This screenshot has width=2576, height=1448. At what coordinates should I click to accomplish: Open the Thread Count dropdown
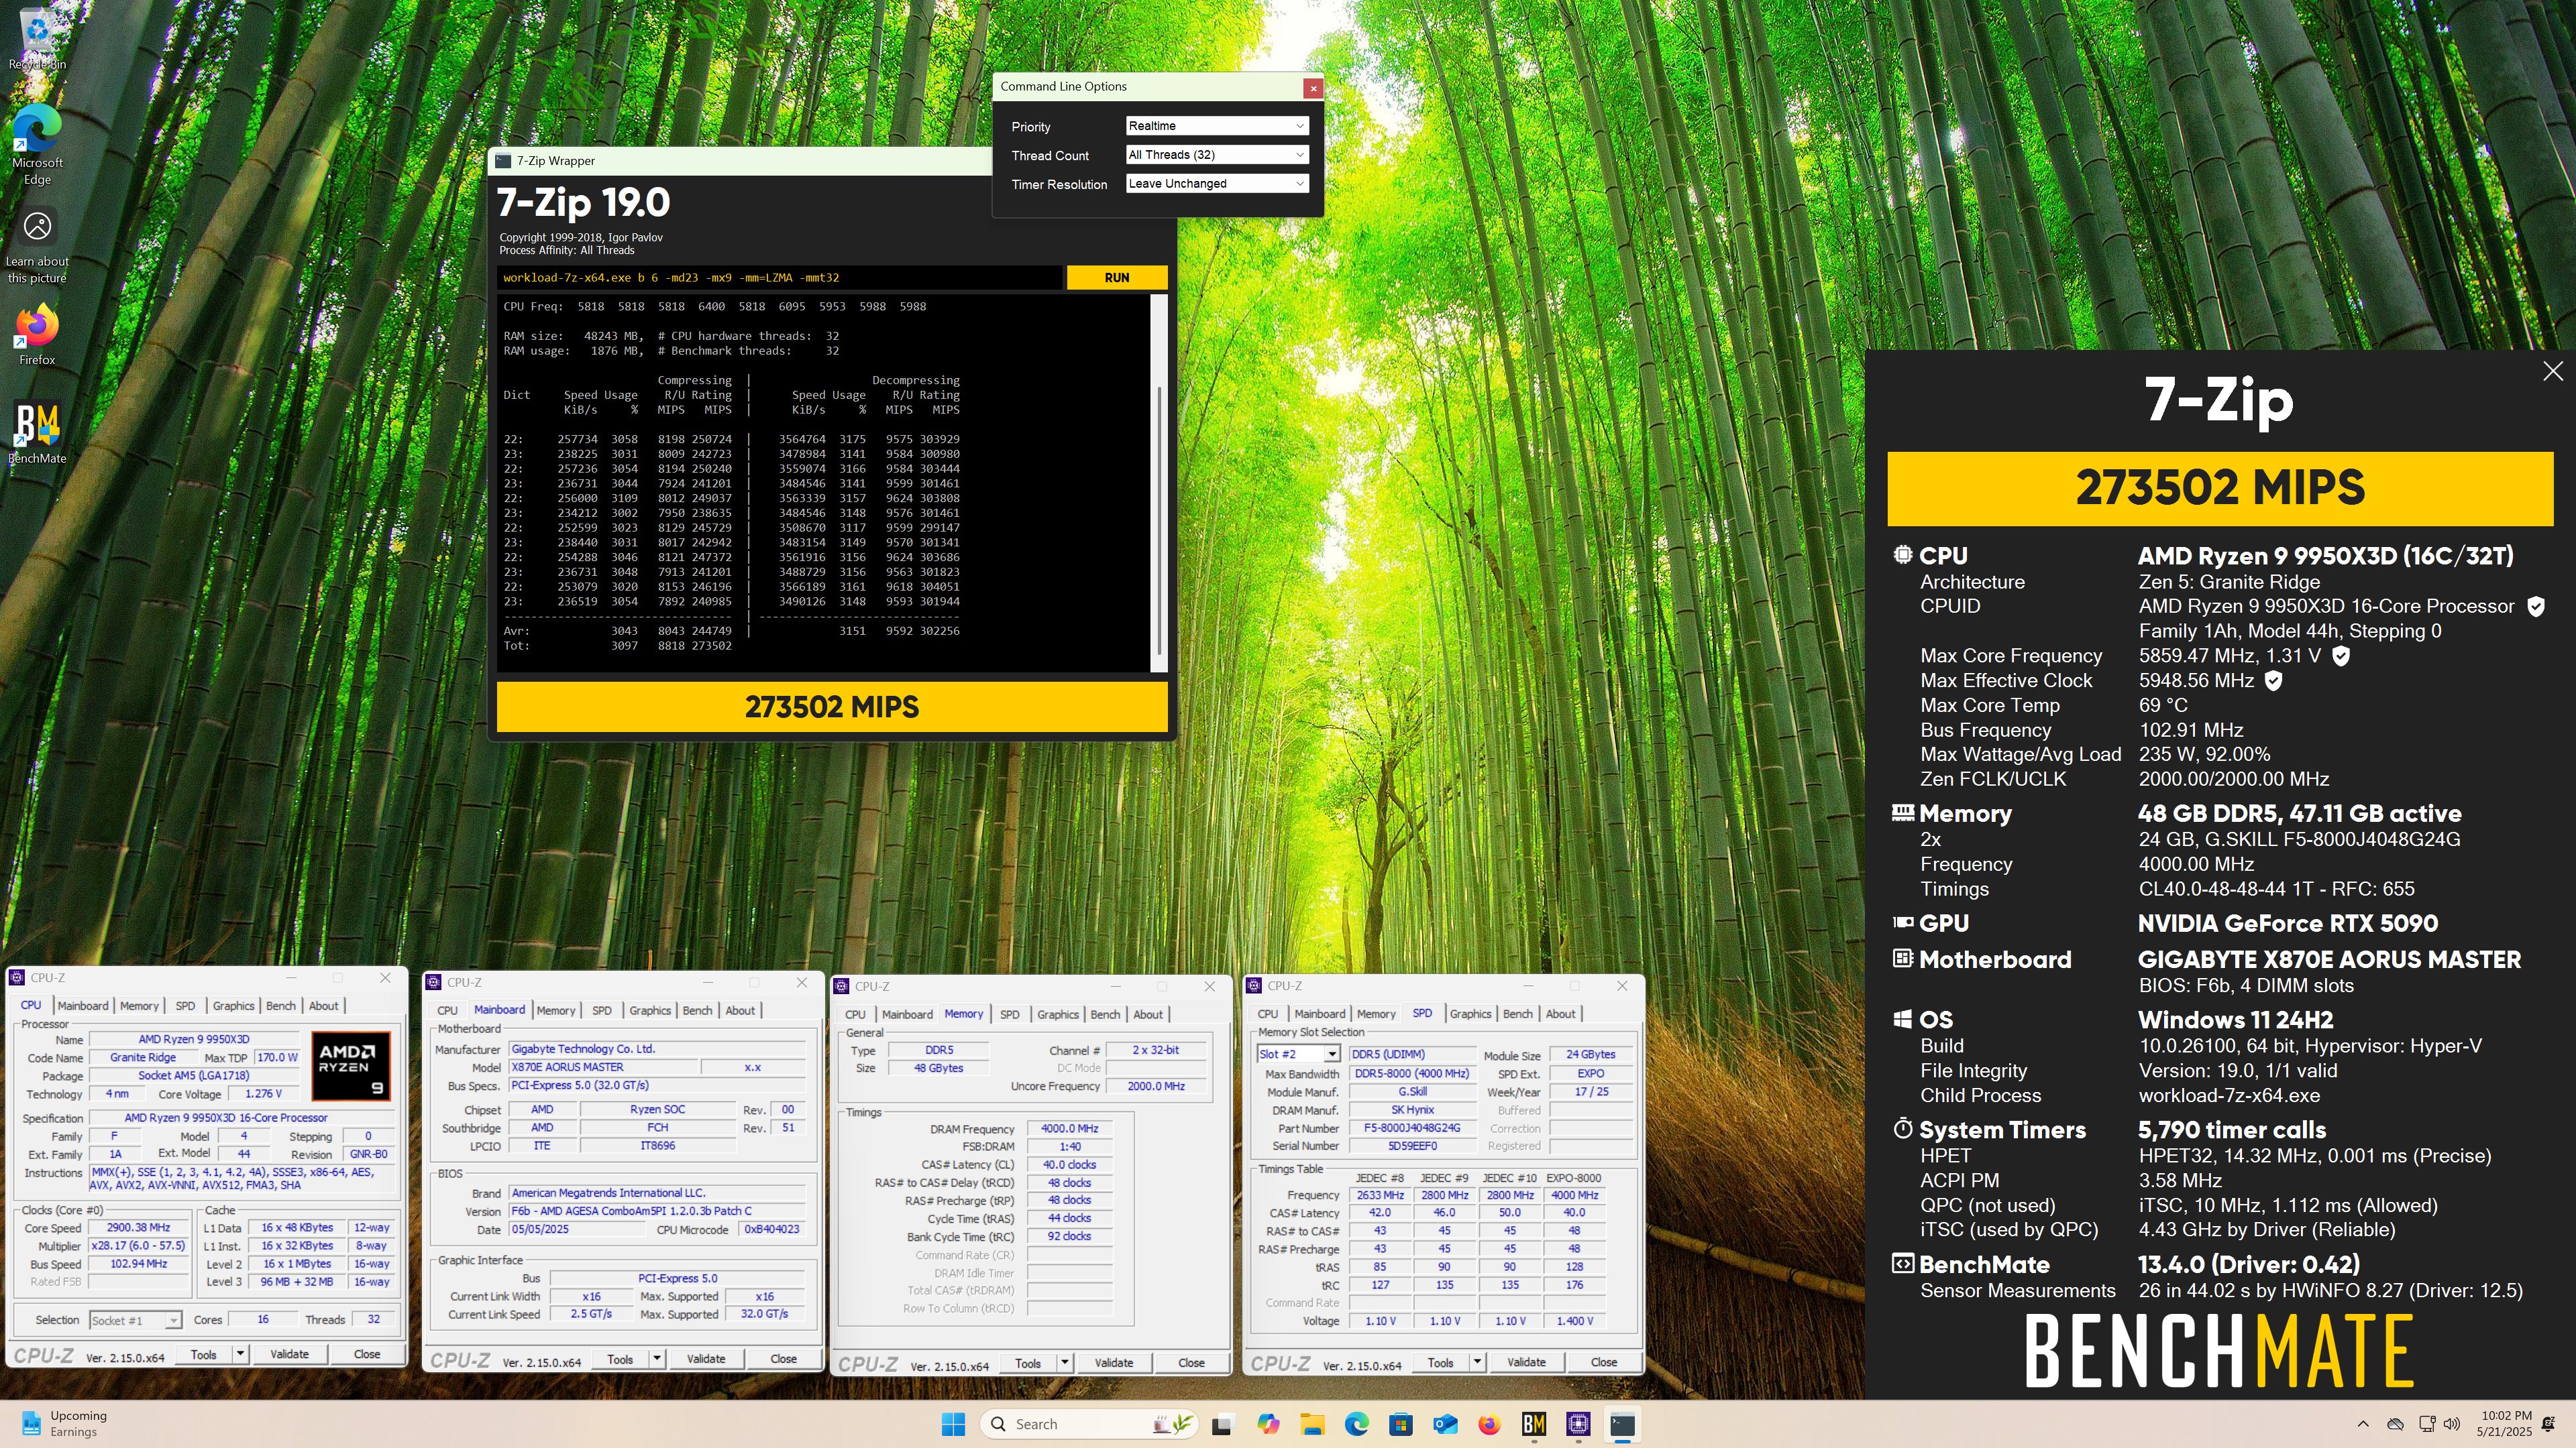1216,155
